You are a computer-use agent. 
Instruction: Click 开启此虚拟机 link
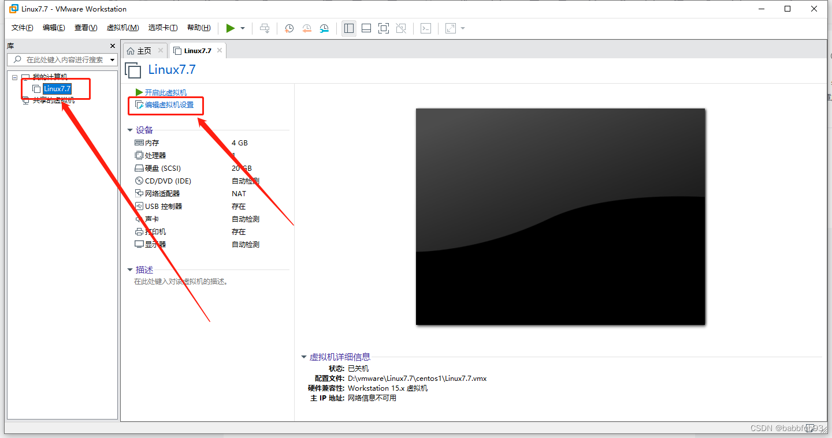pyautogui.click(x=165, y=92)
